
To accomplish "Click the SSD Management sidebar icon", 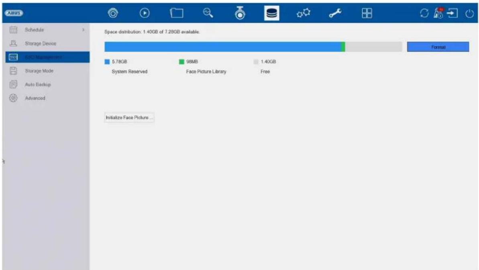I will (x=13, y=57).
